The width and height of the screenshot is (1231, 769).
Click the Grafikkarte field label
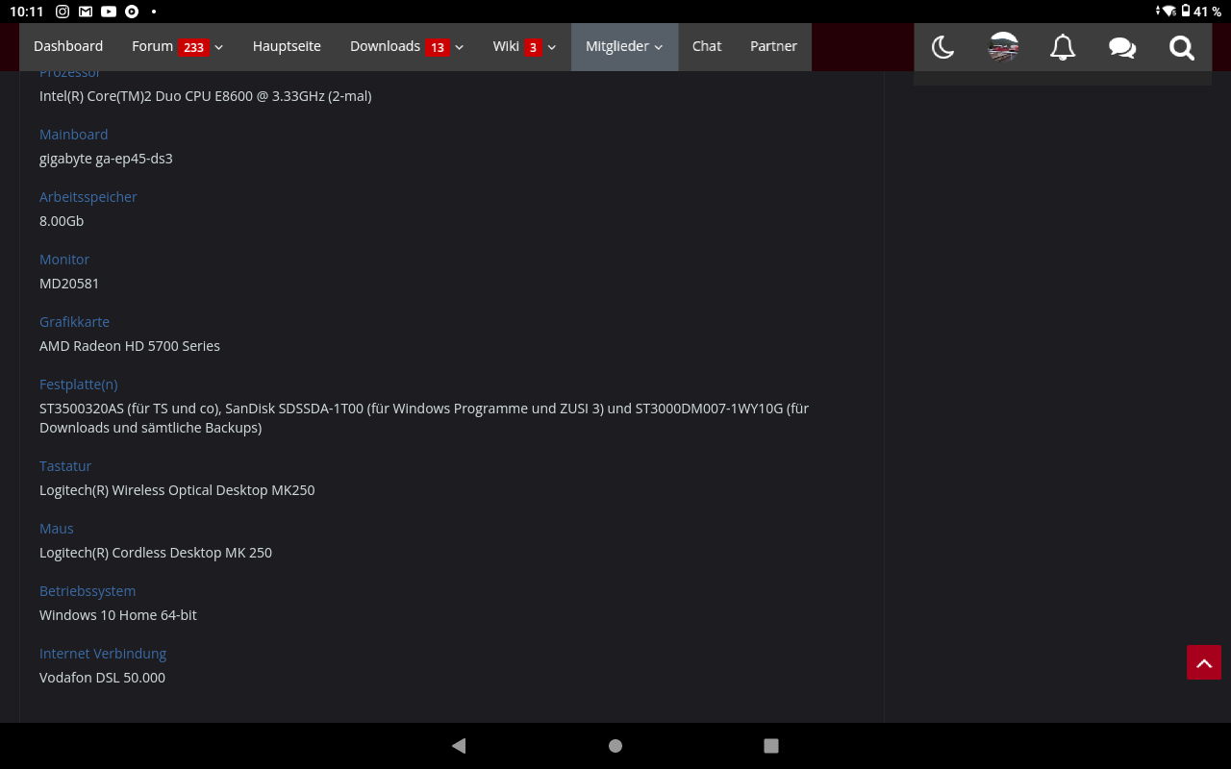pos(74,322)
